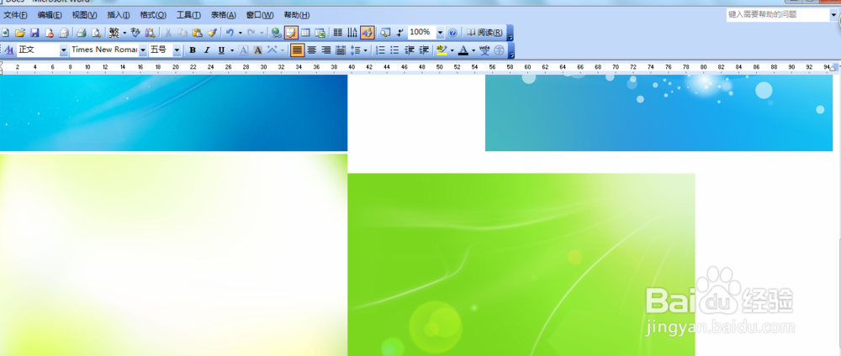This screenshot has width=841, height=356.
Task: Open the Columns layout icon
Action: [338, 34]
